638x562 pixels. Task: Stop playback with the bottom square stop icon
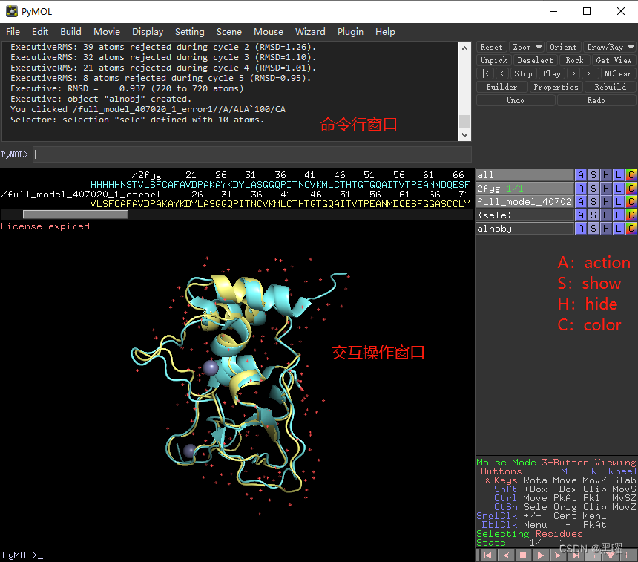pos(523,555)
